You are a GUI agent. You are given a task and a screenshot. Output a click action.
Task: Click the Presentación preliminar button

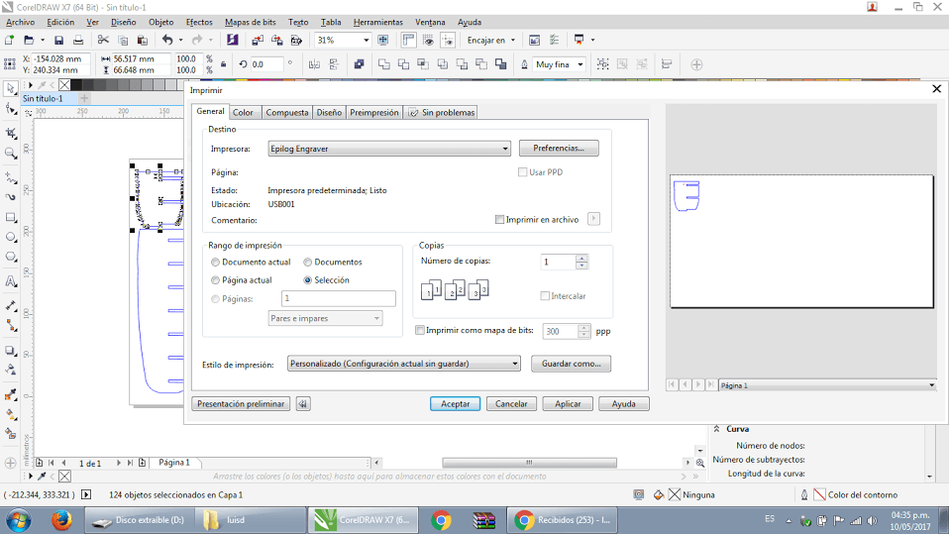coord(241,404)
